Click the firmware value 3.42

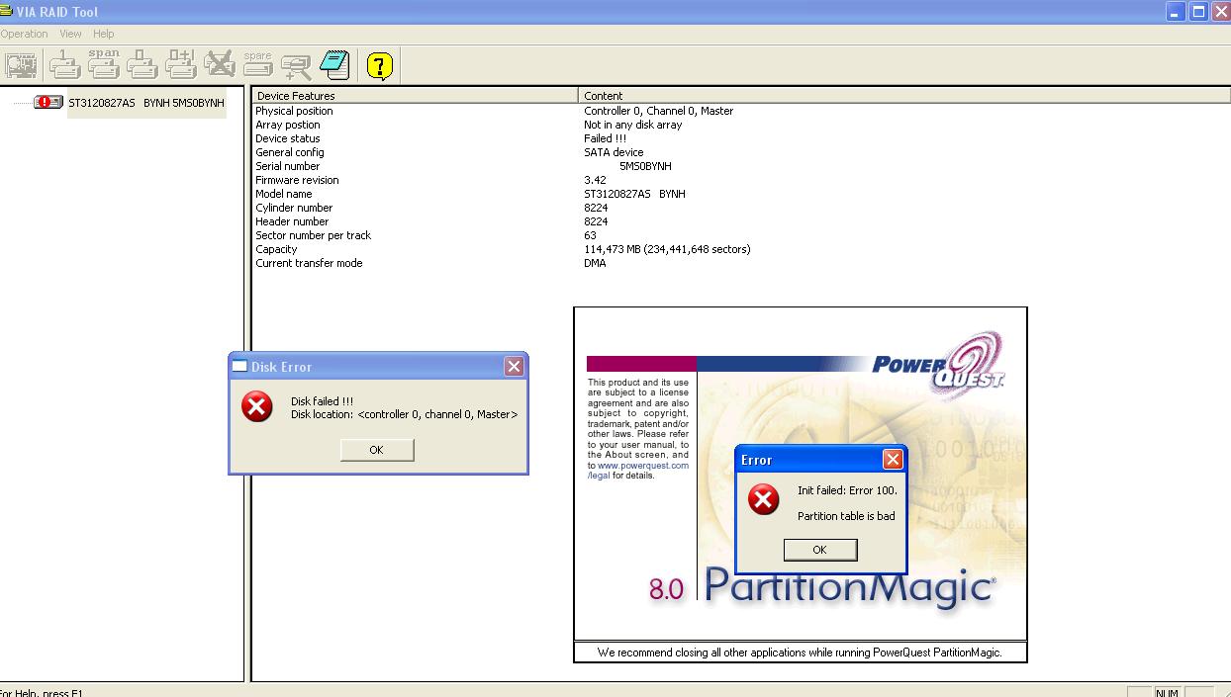pos(595,180)
